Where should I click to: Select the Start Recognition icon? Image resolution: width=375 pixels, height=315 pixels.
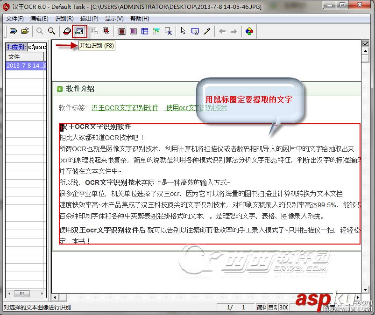pos(79,31)
